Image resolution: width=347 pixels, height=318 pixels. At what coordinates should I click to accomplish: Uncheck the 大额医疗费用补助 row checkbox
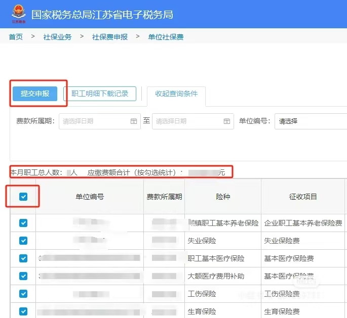[23, 276]
